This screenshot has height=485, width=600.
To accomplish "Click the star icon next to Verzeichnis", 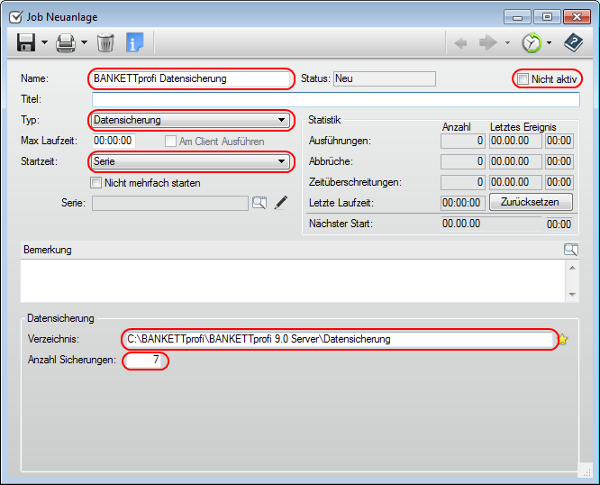I will point(564,340).
